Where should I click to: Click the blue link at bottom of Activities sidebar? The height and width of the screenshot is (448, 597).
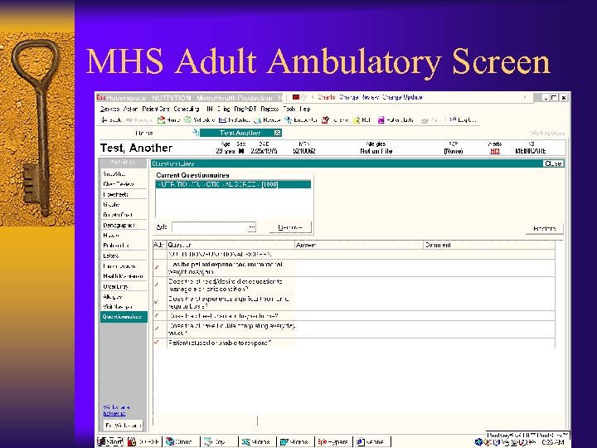(115, 410)
